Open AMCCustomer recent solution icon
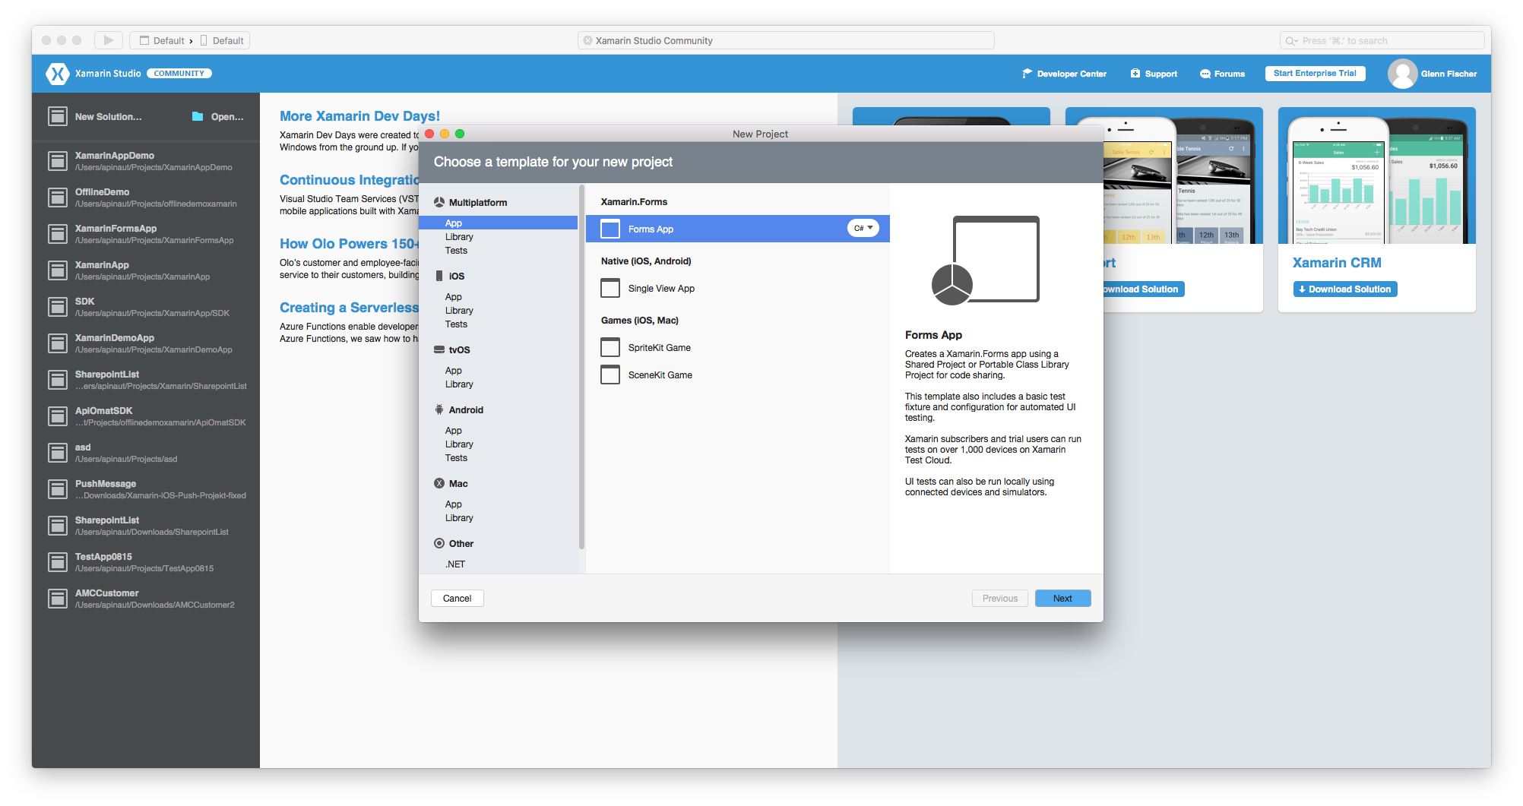Viewport: 1523px width, 806px height. pyautogui.click(x=57, y=599)
